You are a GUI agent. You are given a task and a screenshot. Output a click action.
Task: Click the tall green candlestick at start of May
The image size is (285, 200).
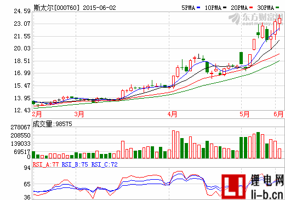pos(241,58)
